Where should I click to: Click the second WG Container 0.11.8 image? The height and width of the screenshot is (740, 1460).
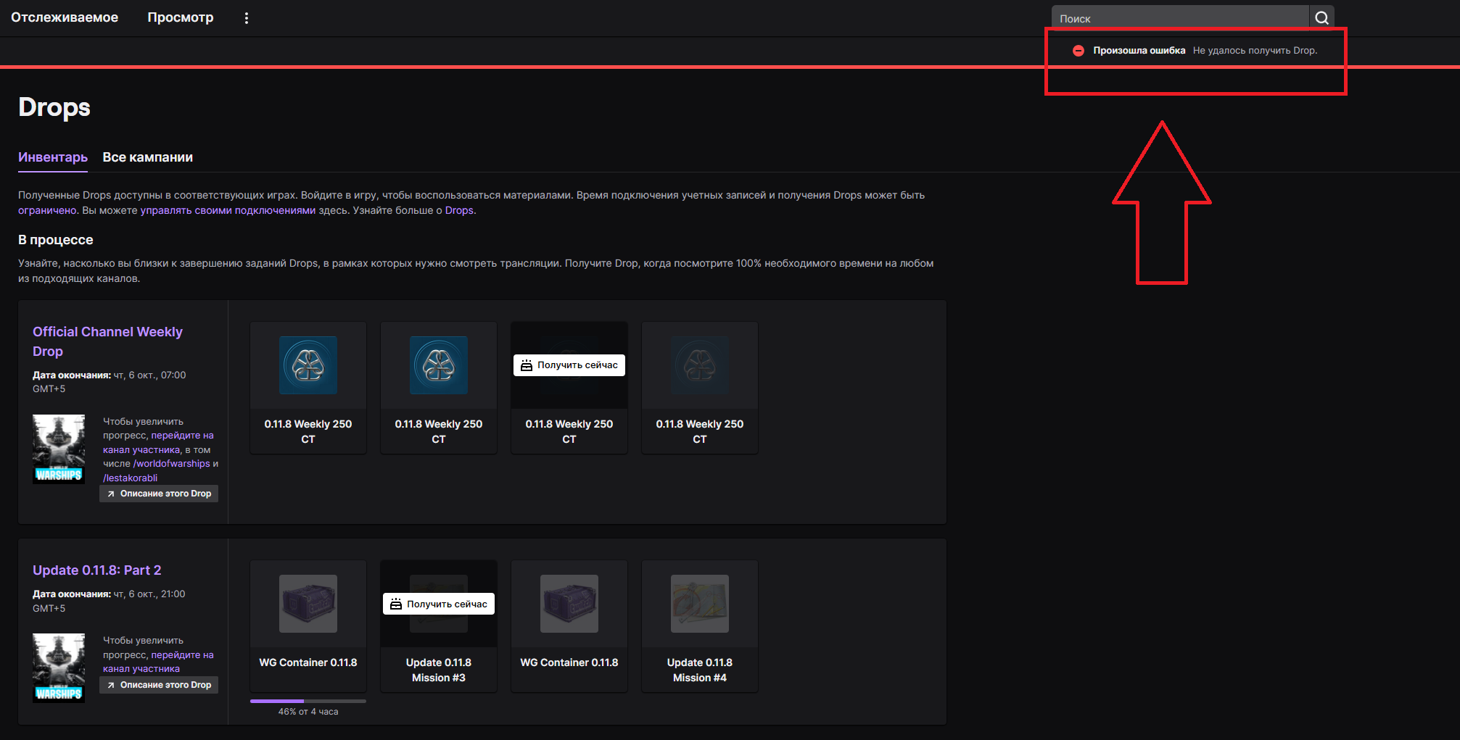tap(569, 604)
